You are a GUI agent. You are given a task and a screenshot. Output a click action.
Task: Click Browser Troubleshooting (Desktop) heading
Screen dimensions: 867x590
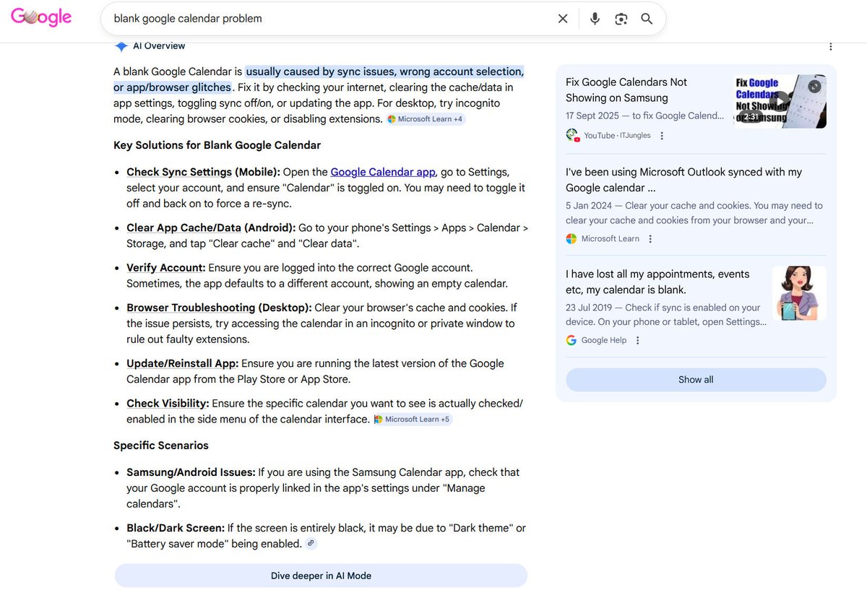point(219,308)
